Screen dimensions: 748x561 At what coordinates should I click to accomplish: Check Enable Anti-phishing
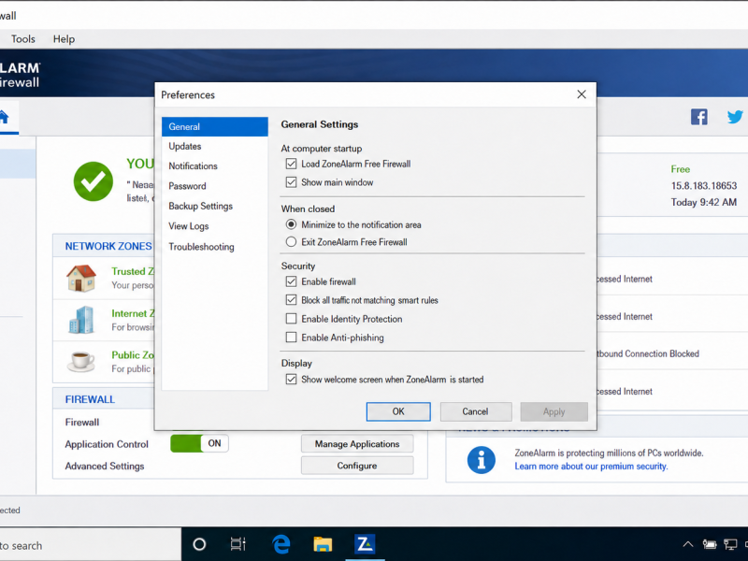point(291,338)
